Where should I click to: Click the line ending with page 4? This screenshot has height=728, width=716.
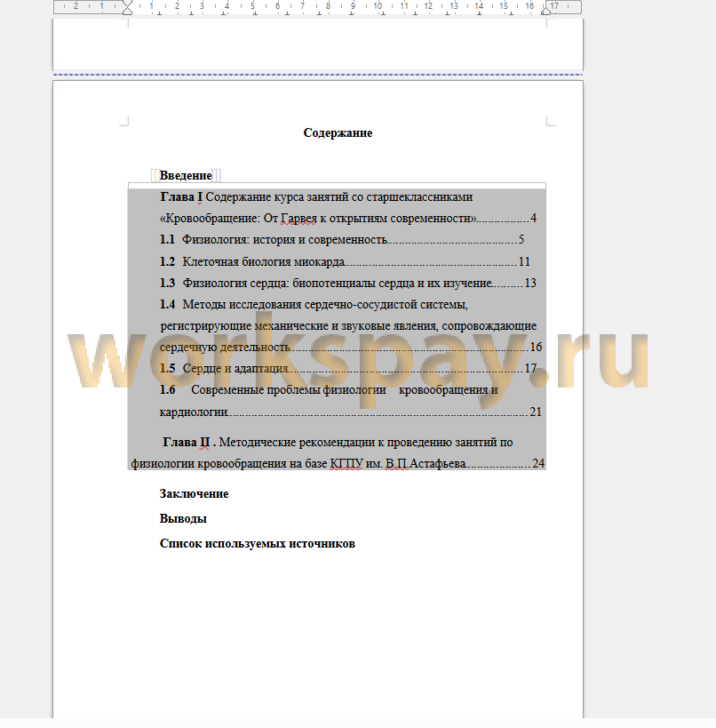347,218
